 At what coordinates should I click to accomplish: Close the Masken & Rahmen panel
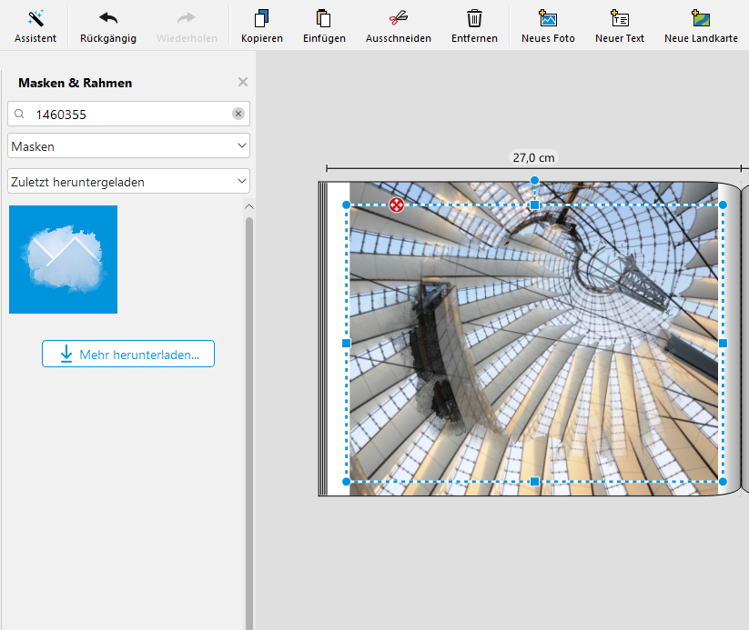[243, 82]
